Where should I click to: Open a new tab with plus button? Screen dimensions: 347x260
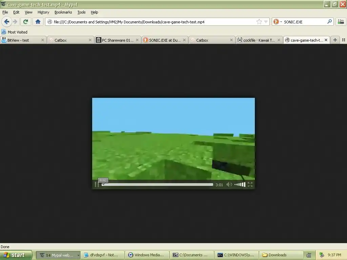(x=335, y=40)
